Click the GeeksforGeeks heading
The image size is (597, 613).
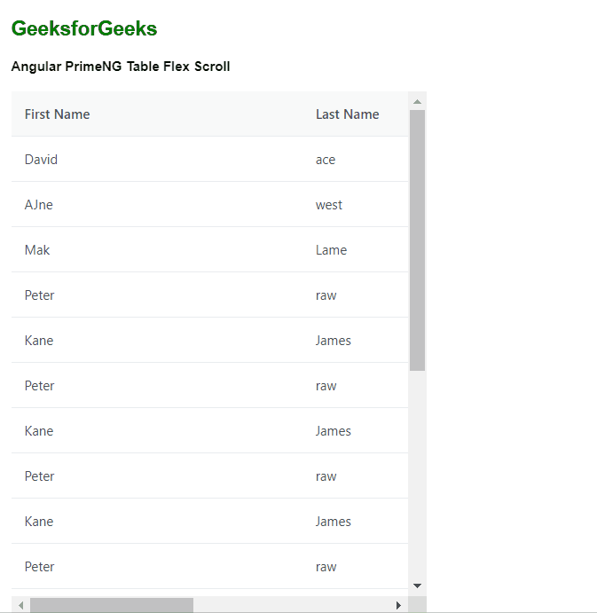(84, 28)
